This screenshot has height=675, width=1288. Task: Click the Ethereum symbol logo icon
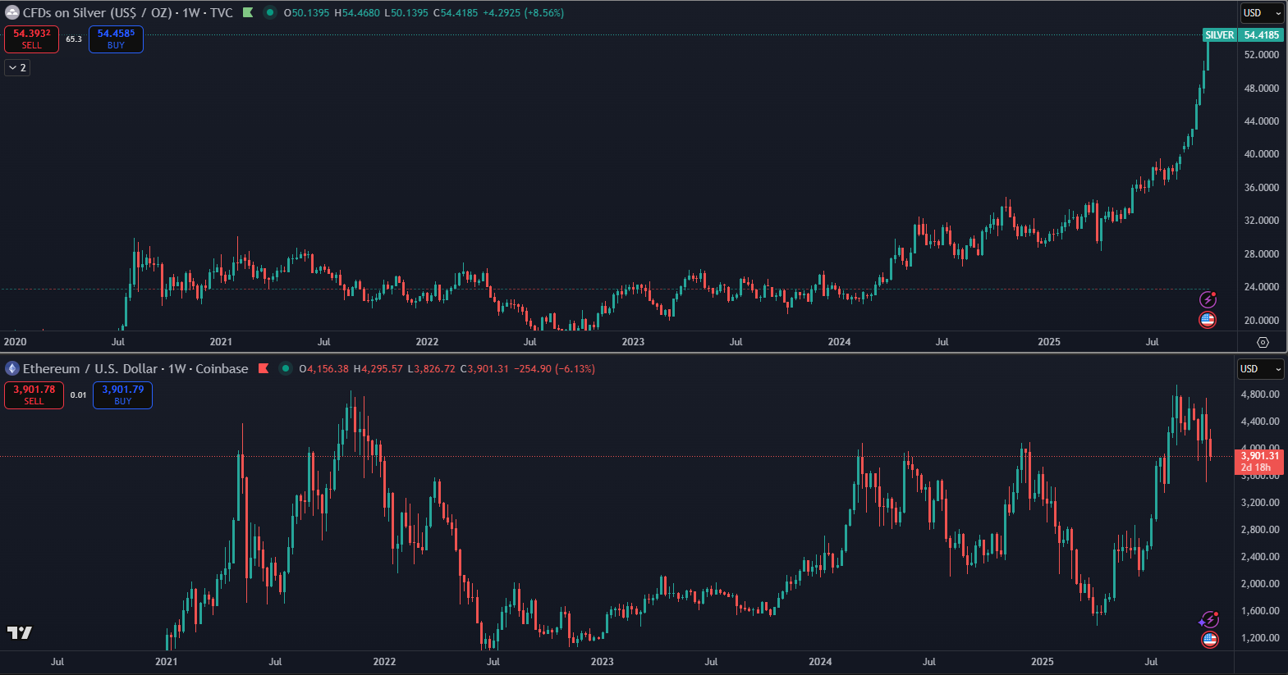point(12,369)
